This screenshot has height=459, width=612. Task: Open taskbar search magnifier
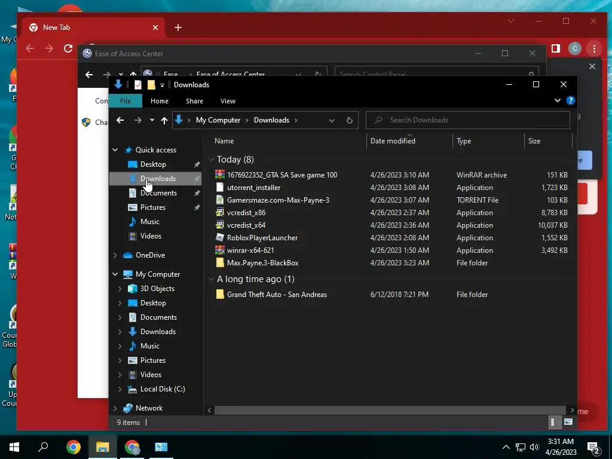[43, 447]
